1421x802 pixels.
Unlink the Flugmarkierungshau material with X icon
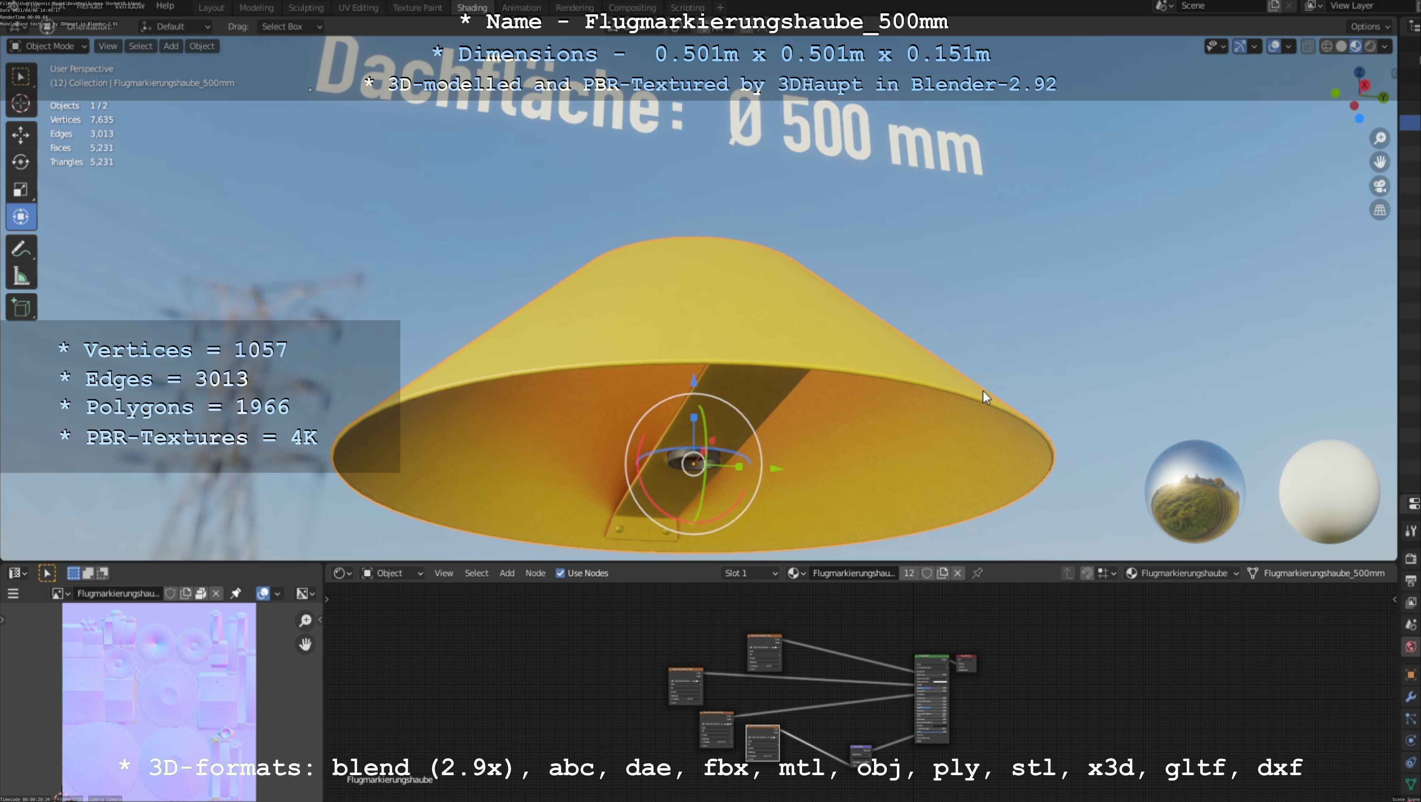coord(958,573)
